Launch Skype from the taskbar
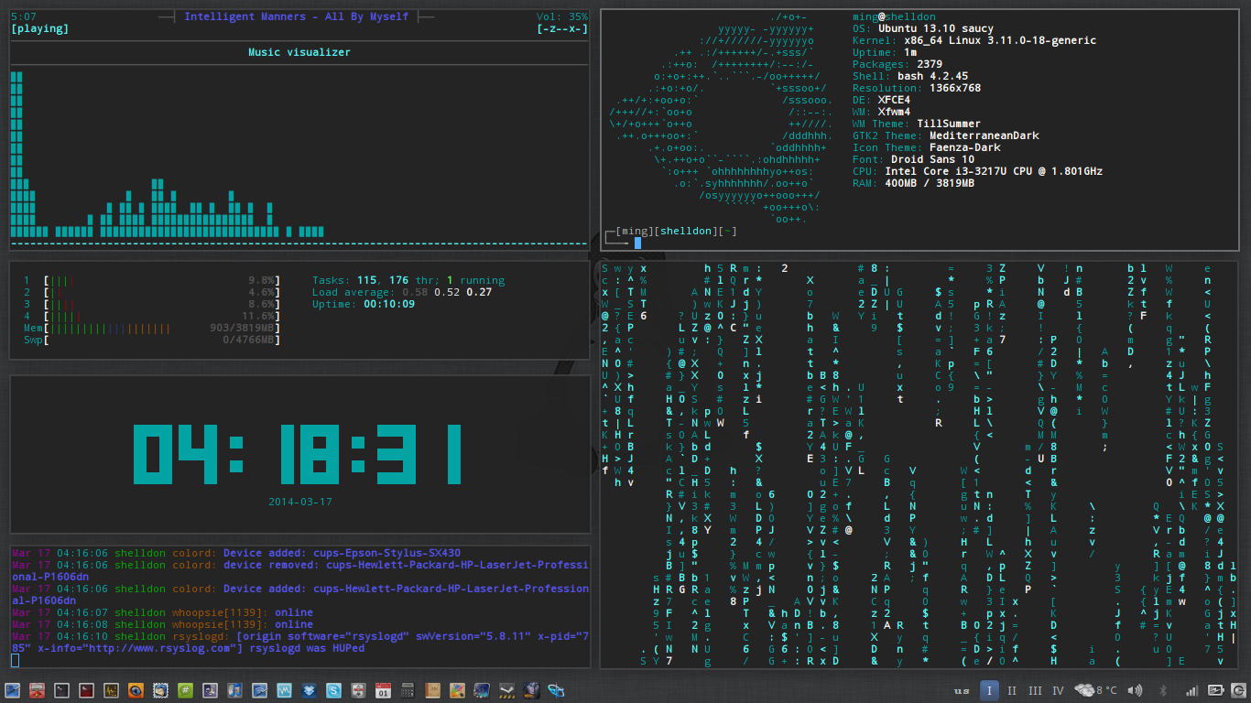 [x=333, y=690]
